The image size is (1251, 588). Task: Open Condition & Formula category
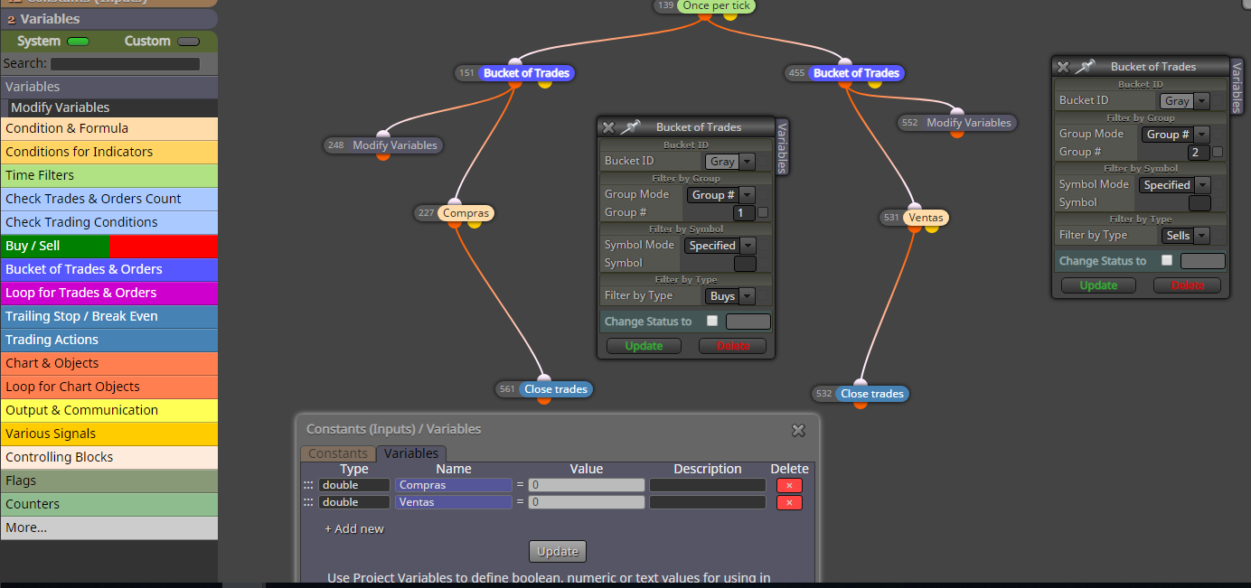(109, 128)
